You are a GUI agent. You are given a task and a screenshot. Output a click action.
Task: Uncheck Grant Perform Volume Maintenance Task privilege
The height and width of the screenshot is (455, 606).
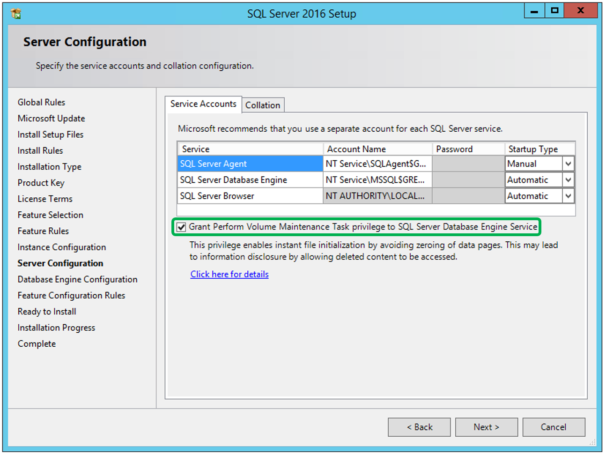pos(181,227)
